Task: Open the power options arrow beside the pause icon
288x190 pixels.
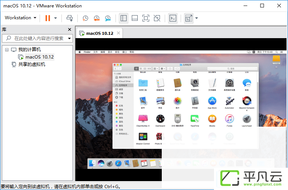Action: coord(56,18)
